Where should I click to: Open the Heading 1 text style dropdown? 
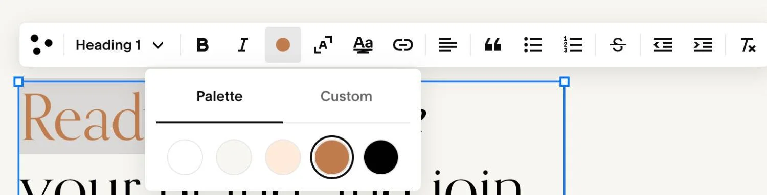120,45
